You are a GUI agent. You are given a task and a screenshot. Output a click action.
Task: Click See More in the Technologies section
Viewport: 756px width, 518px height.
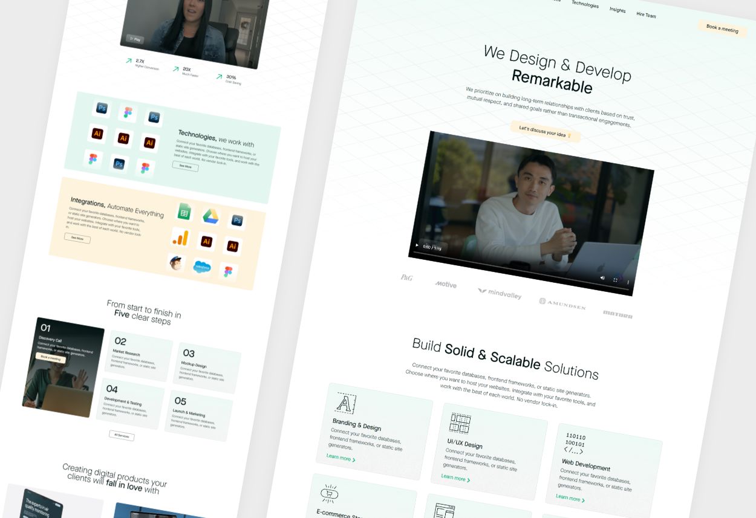[x=185, y=166]
